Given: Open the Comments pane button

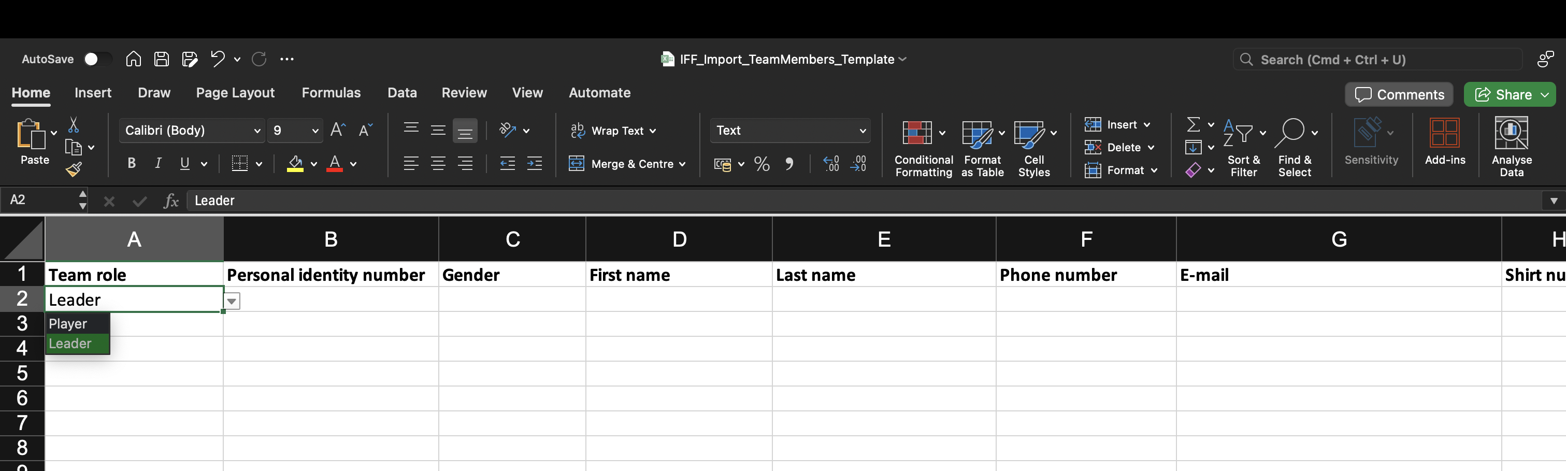Looking at the screenshot, I should coord(1399,95).
